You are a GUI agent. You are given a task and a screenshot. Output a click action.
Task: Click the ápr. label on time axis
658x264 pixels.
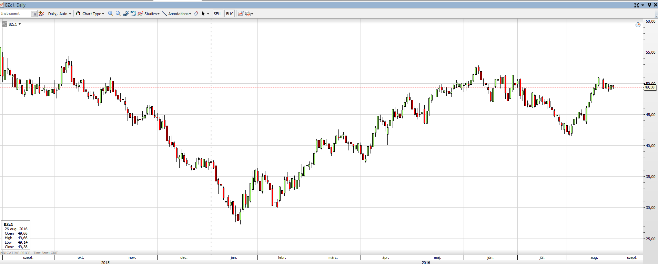point(386,257)
